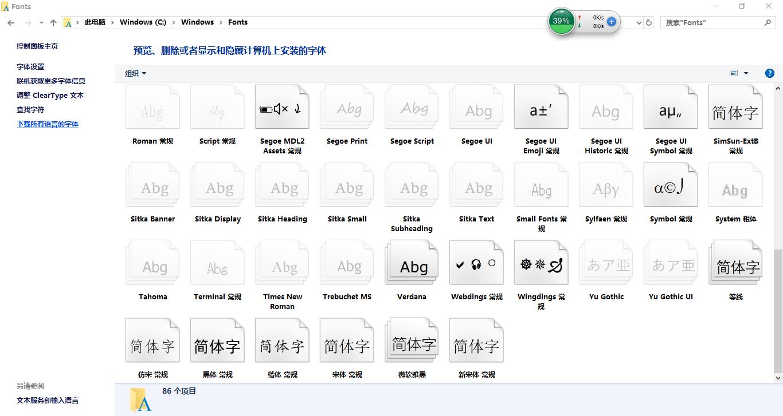
Task: Open 下载所有语言的字体 link
Action: tap(48, 124)
